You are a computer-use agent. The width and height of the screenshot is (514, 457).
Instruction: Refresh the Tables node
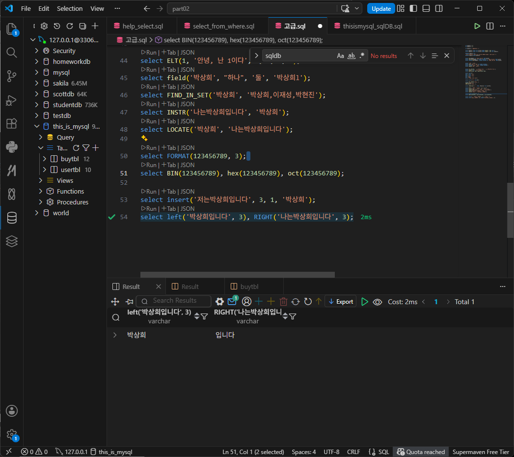click(x=76, y=148)
